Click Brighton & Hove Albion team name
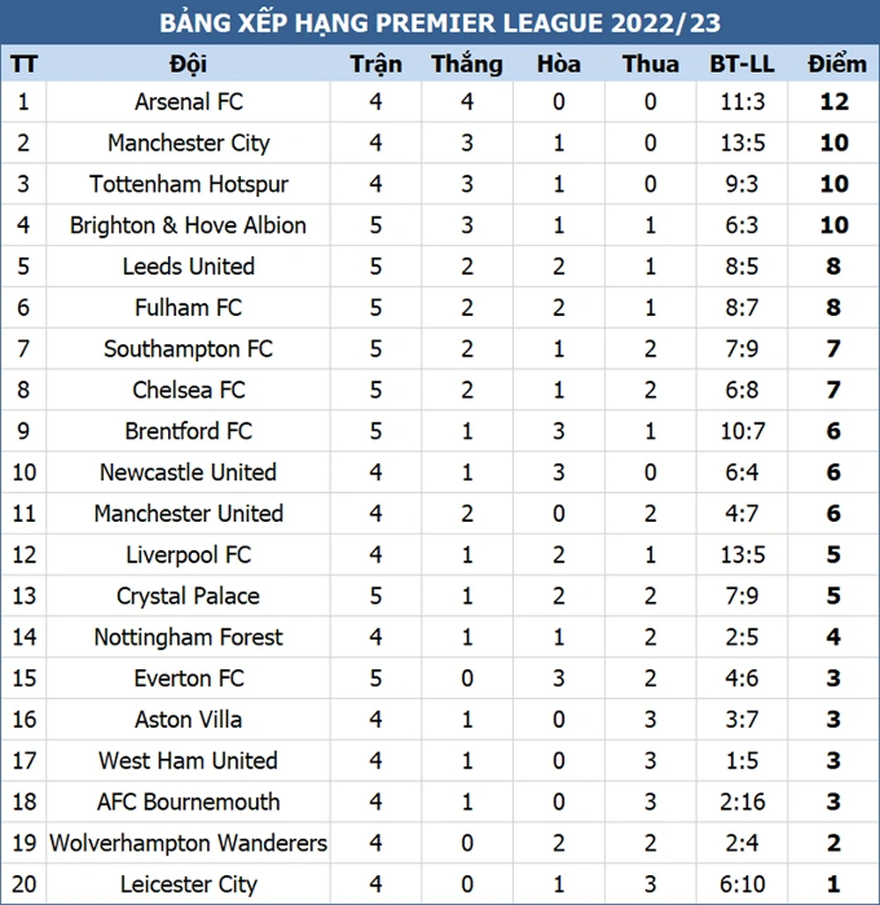 point(188,225)
